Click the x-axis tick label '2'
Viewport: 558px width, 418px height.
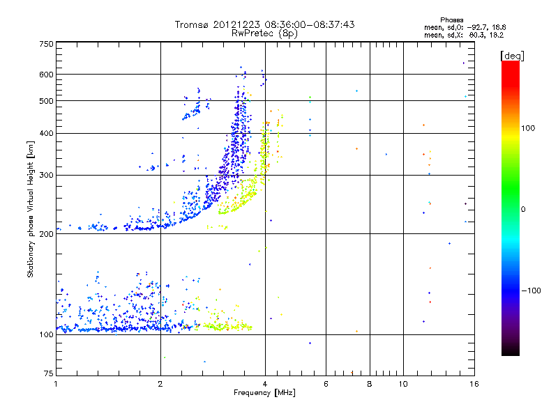coord(160,384)
